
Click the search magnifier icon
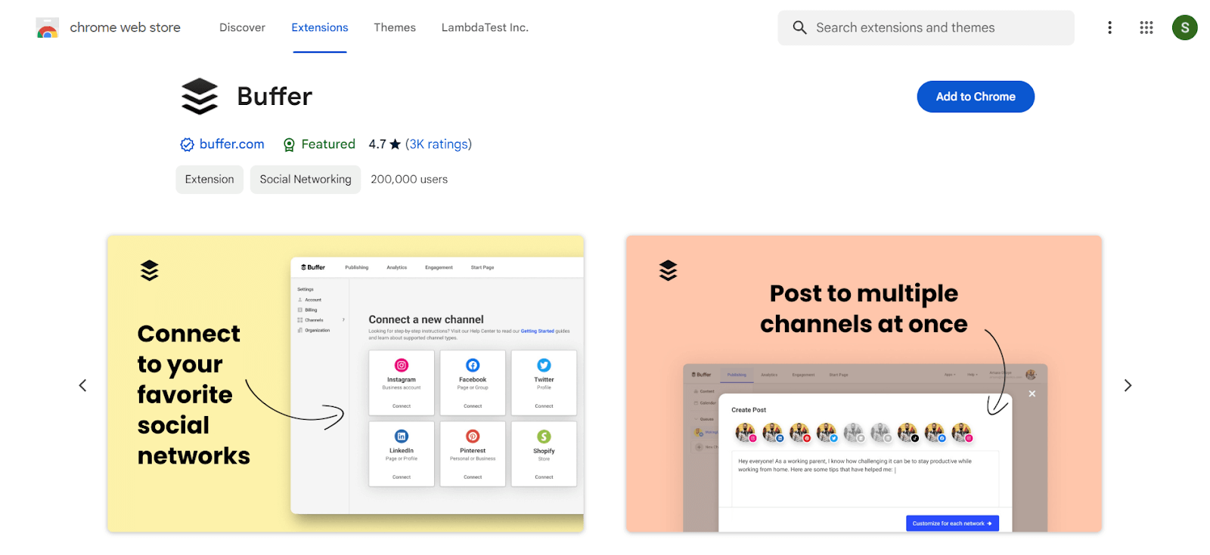point(799,28)
